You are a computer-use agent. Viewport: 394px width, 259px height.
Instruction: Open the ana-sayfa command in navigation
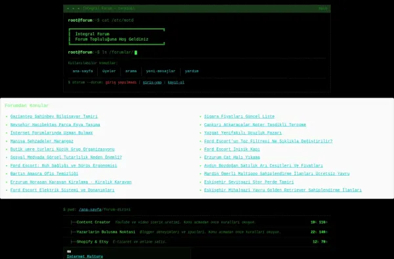pos(83,71)
